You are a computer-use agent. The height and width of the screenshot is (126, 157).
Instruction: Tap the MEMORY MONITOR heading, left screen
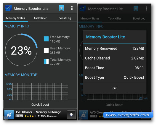(x=21, y=75)
